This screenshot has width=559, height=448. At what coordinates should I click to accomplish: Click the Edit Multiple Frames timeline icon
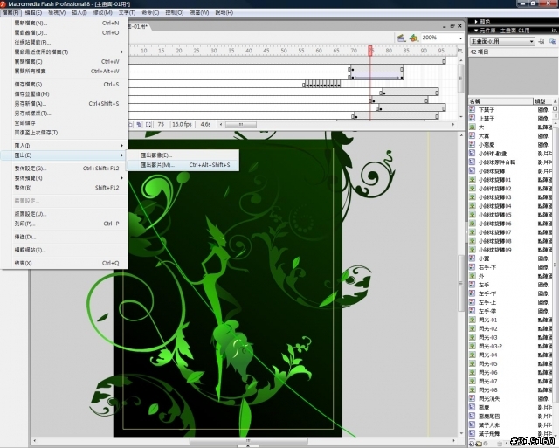coord(140,124)
